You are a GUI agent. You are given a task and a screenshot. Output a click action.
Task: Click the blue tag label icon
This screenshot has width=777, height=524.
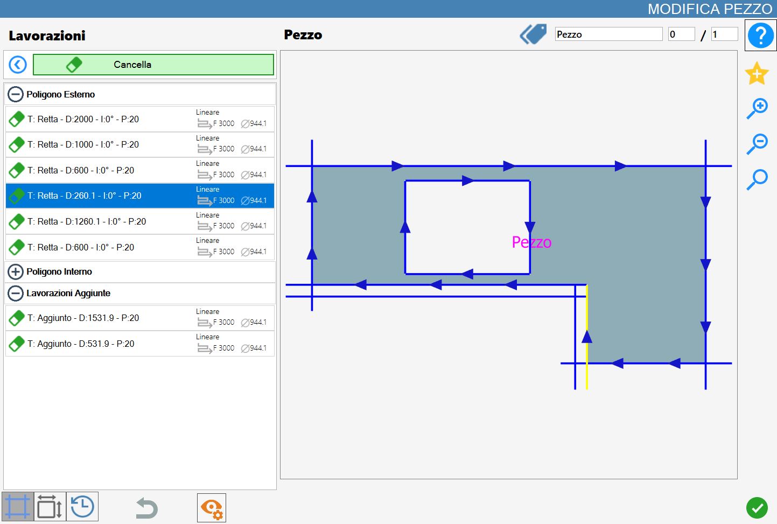click(x=533, y=34)
